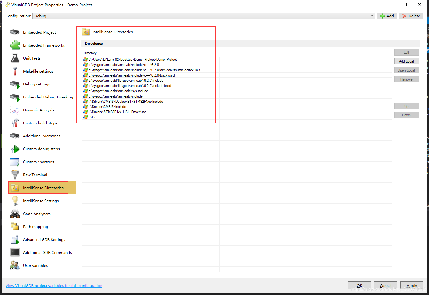Click the Makefile settings hammer icon

click(x=15, y=71)
